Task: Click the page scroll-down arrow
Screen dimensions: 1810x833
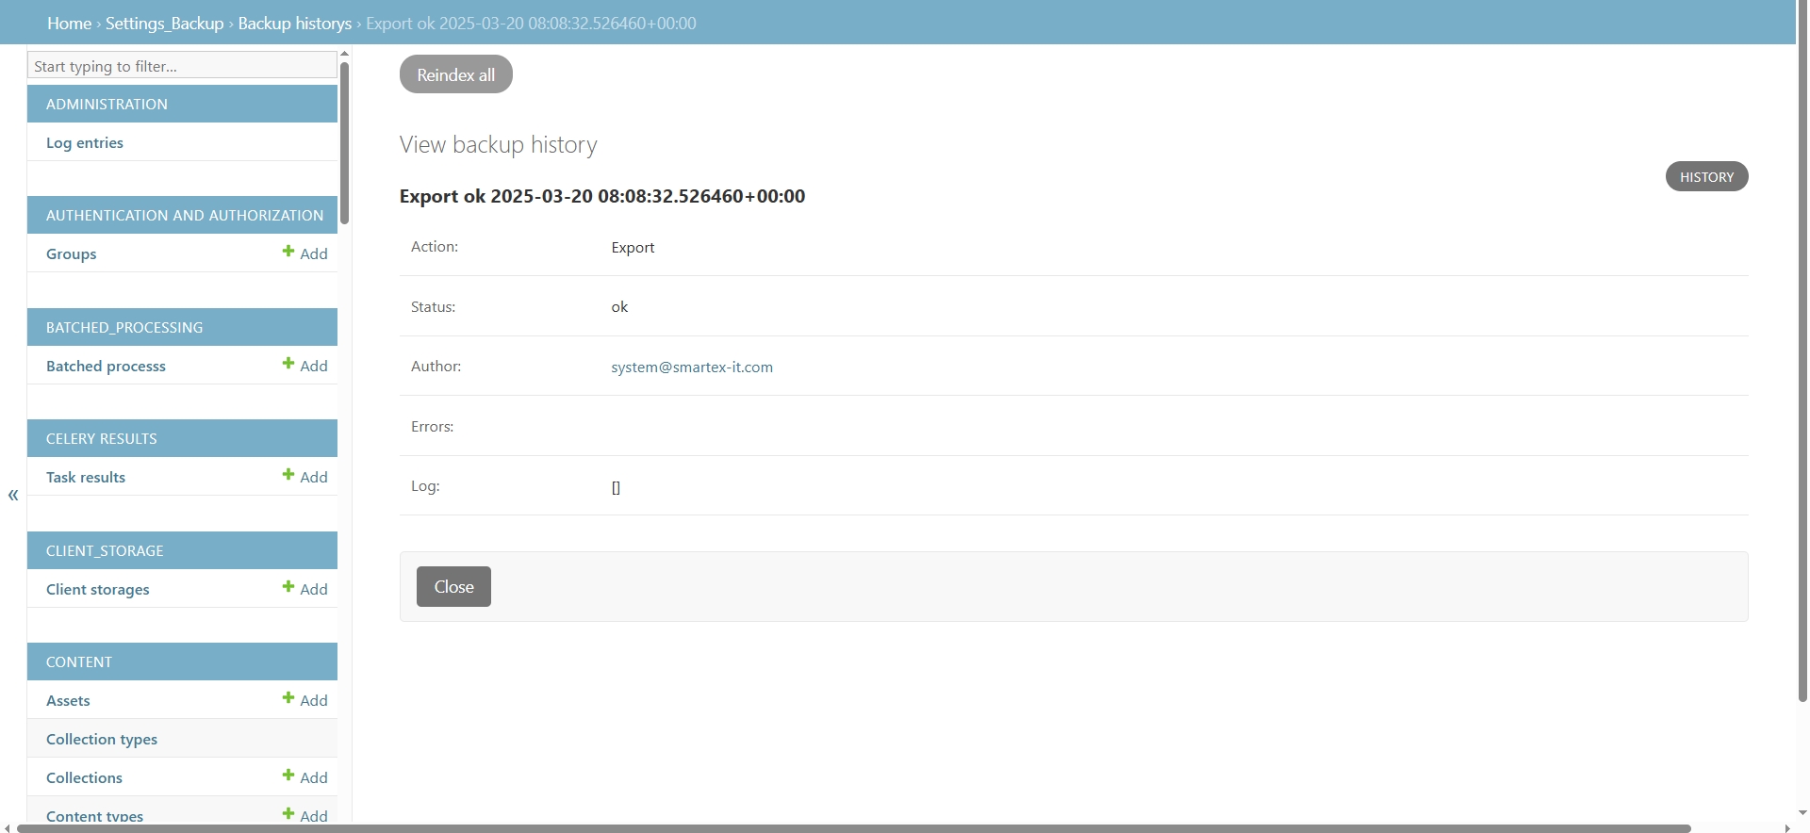Action: click(1802, 812)
